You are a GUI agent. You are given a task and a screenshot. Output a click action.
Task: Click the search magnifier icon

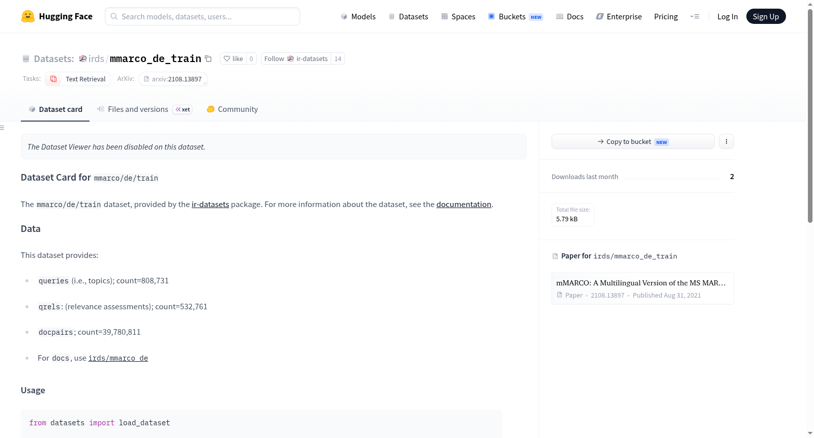coord(114,16)
